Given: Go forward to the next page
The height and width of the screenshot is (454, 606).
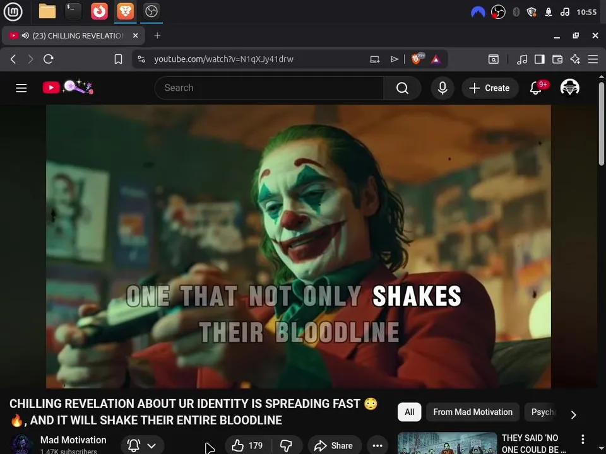Looking at the screenshot, I should pyautogui.click(x=30, y=59).
